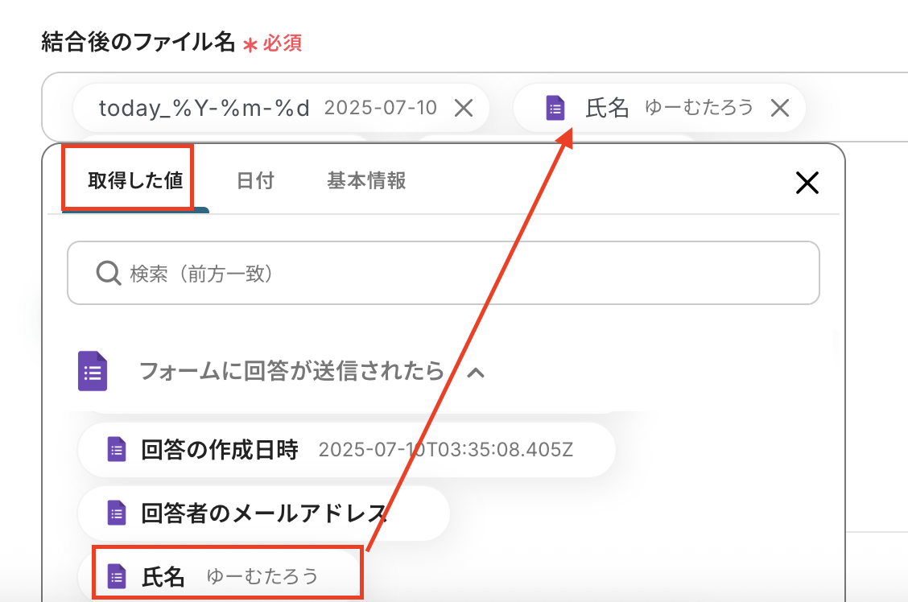Click the form icon beside 回答の作成日時
The width and height of the screenshot is (908, 602).
click(x=118, y=449)
